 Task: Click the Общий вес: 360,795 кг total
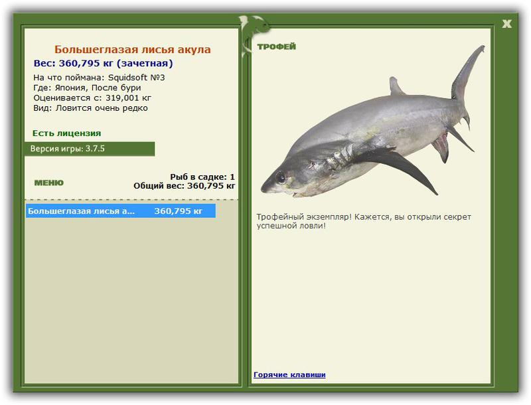click(x=185, y=185)
